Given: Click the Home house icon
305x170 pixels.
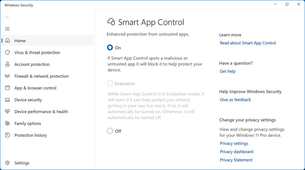Looking at the screenshot, I should [x=7, y=40].
